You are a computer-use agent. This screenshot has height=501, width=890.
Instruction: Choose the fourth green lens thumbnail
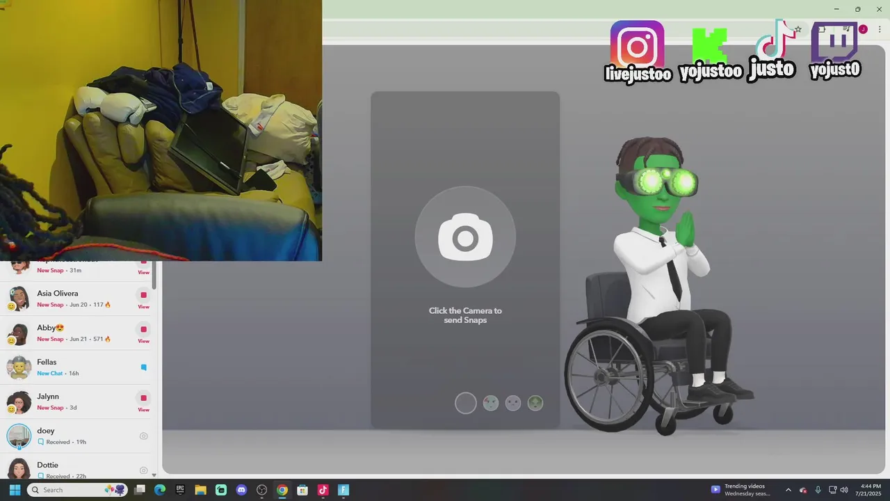click(x=535, y=403)
